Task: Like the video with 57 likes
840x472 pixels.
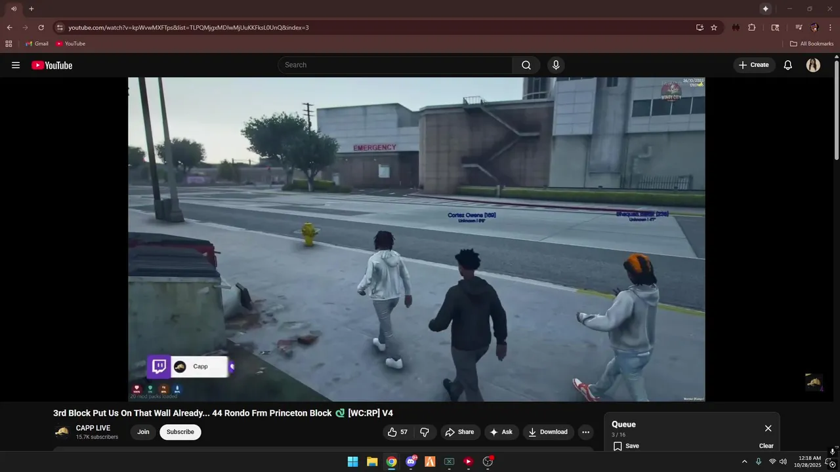Action: (x=398, y=432)
